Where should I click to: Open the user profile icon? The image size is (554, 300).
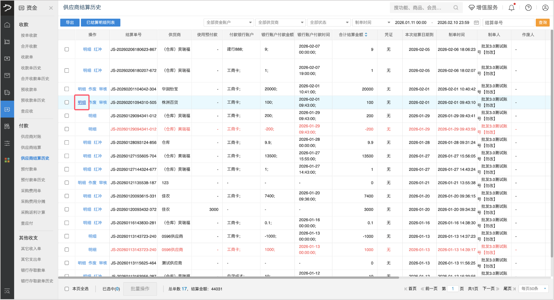(x=545, y=8)
